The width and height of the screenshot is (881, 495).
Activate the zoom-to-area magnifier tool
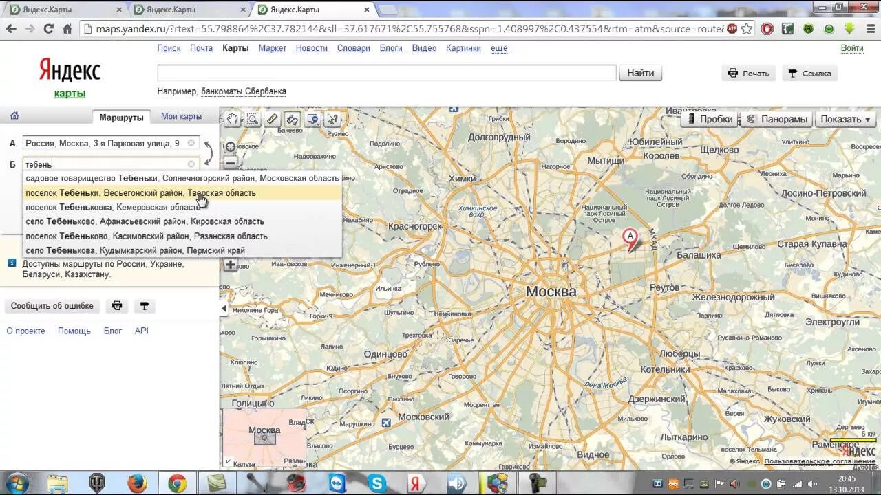click(x=253, y=119)
